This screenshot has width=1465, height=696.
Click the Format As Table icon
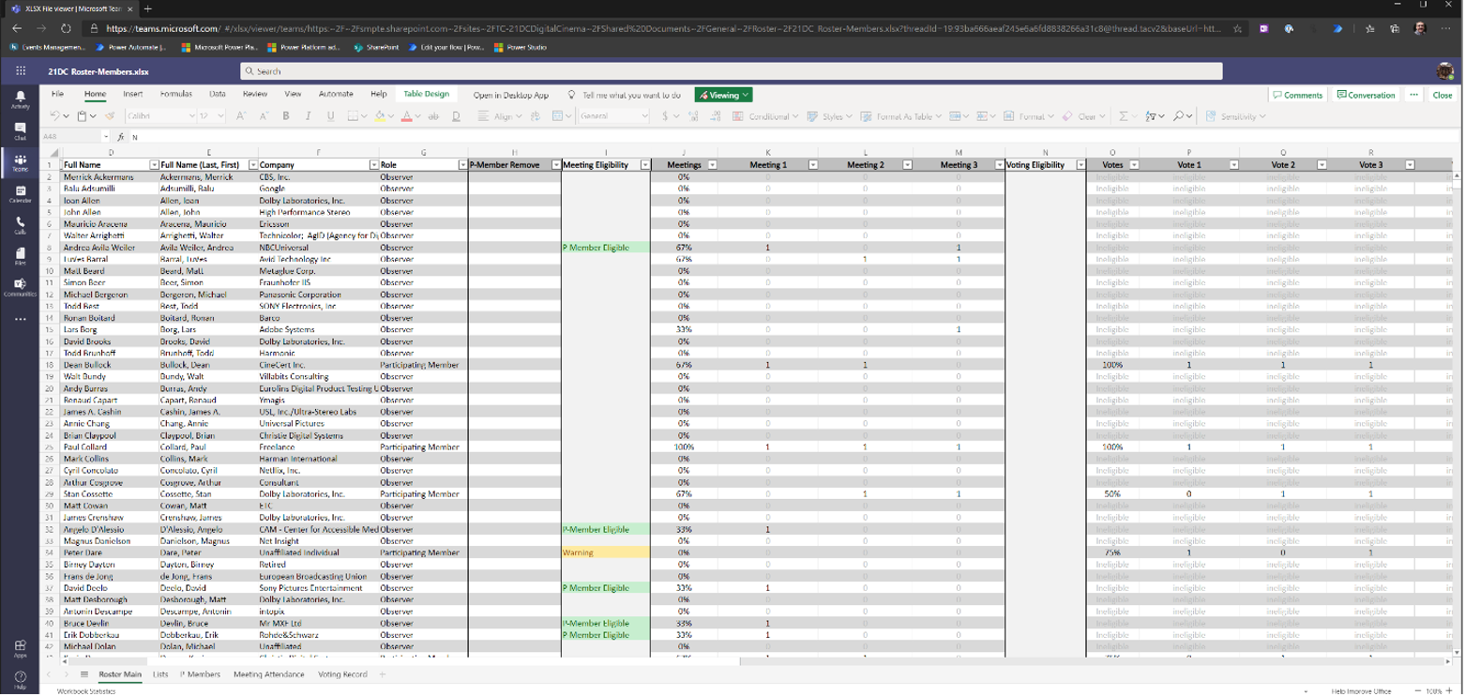(x=867, y=116)
